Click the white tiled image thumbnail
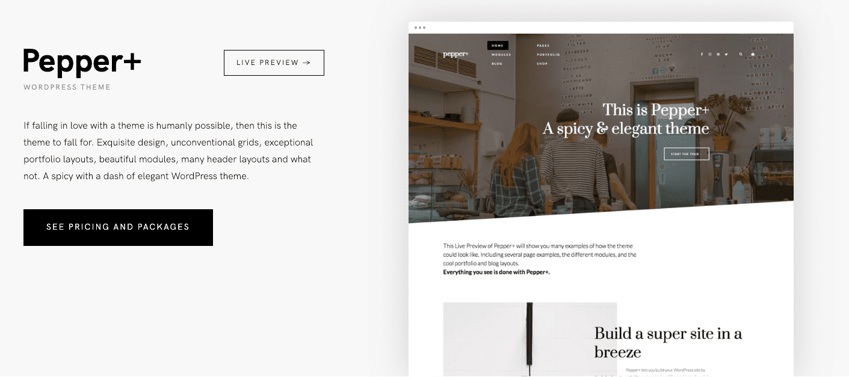Viewport: 849px width, 377px height. (x=529, y=339)
